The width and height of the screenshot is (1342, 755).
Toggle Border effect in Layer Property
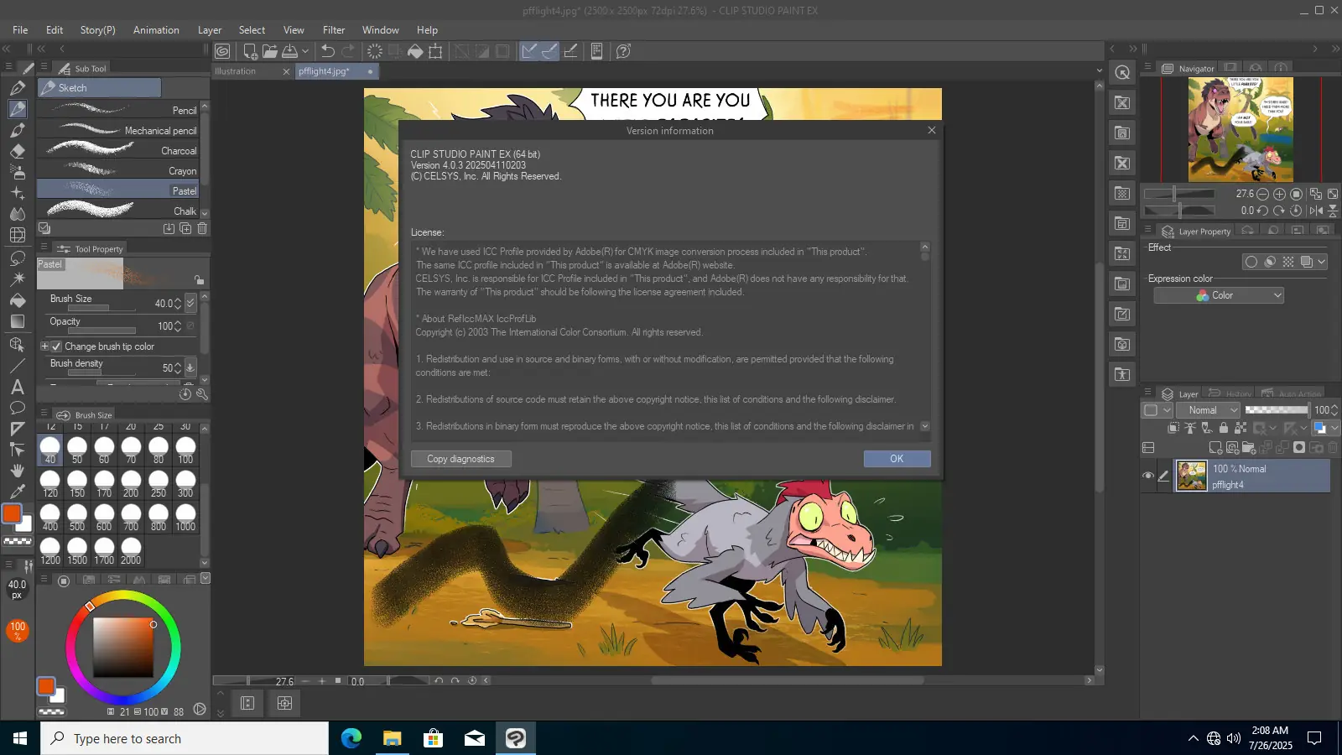click(x=1251, y=262)
